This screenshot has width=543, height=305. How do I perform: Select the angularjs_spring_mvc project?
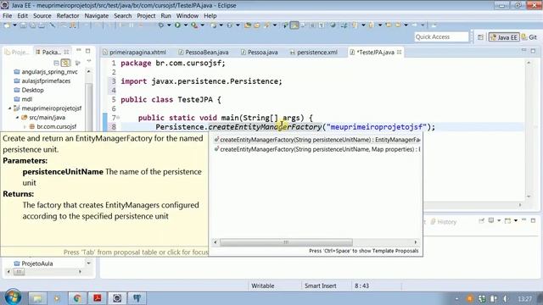tap(46, 71)
